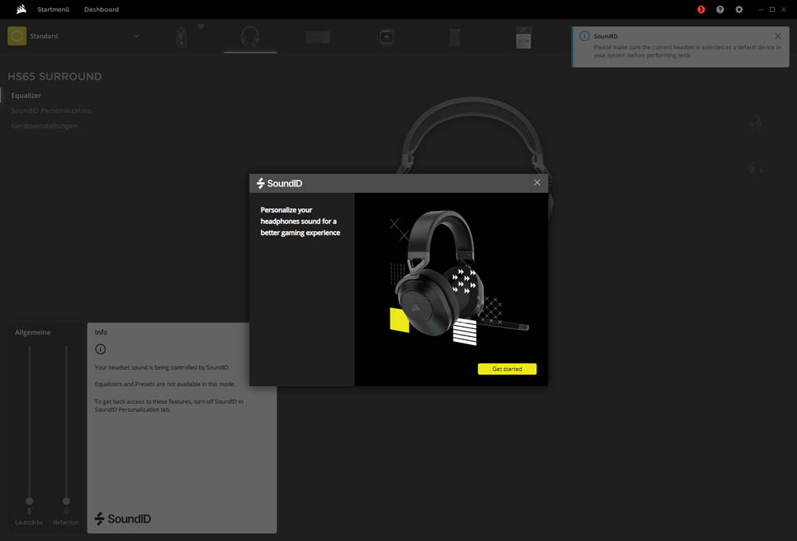Open Geräteeinstellungen section
This screenshot has height=541, width=797.
click(44, 126)
